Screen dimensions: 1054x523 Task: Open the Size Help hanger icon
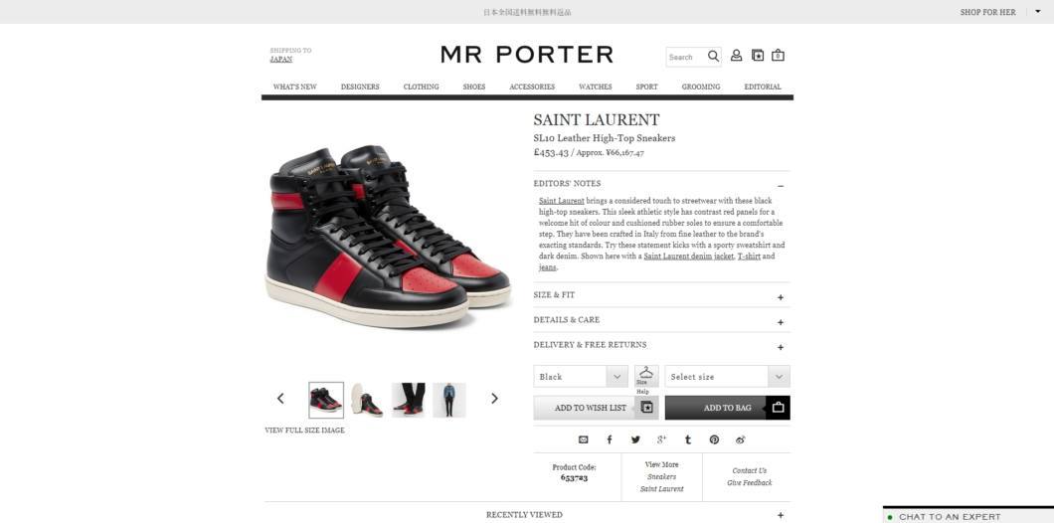pos(646,377)
